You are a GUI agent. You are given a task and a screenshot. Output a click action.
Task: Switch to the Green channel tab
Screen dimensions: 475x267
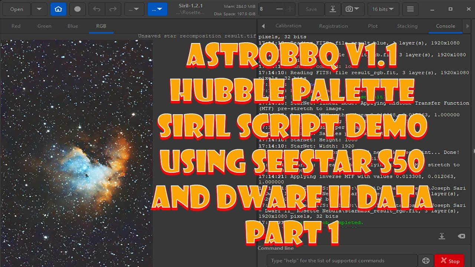coord(45,26)
